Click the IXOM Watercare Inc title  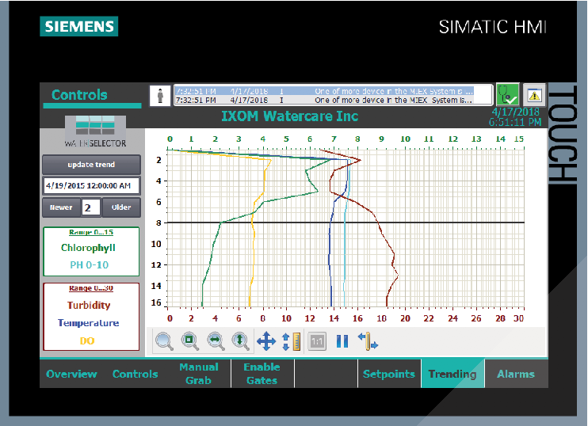coord(289,116)
